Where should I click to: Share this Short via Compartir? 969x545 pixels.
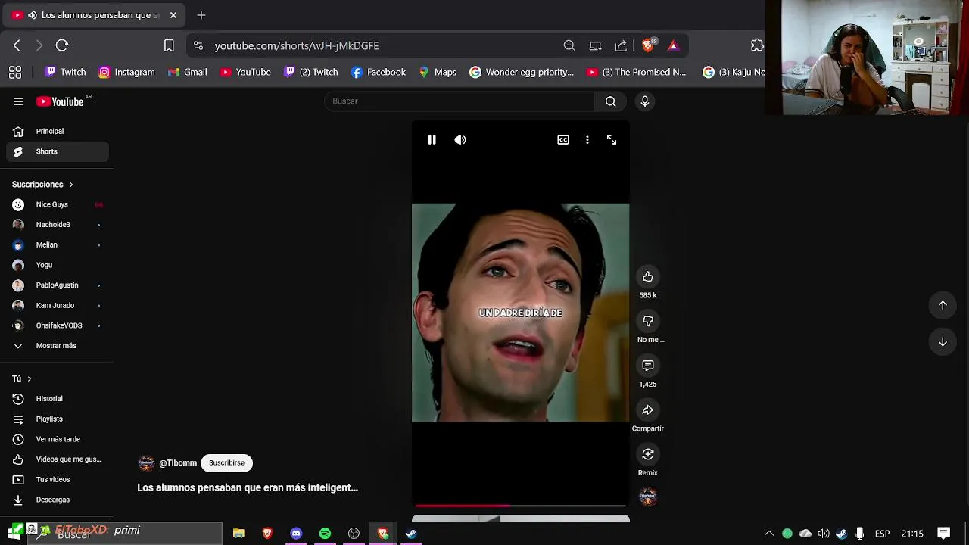(x=648, y=410)
